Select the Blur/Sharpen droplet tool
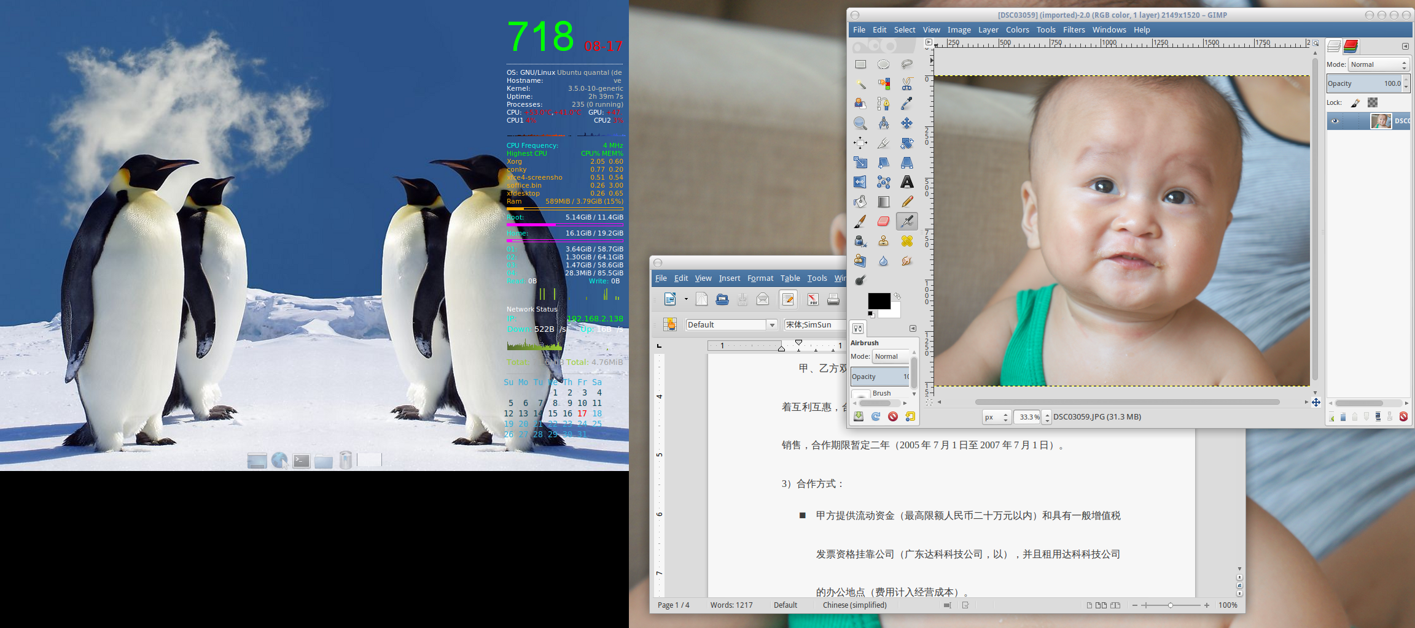Screen dimensions: 1415x628 (x=883, y=261)
